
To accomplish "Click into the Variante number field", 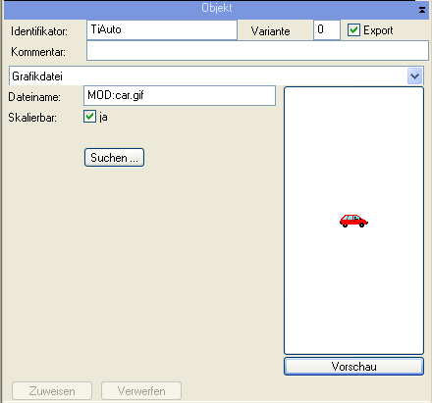I will [327, 30].
